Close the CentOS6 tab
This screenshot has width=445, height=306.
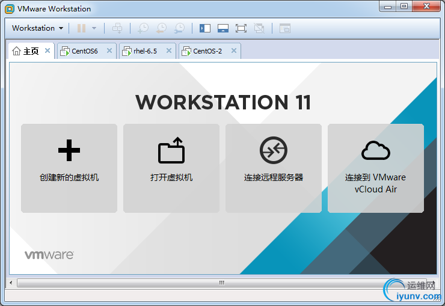click(109, 50)
